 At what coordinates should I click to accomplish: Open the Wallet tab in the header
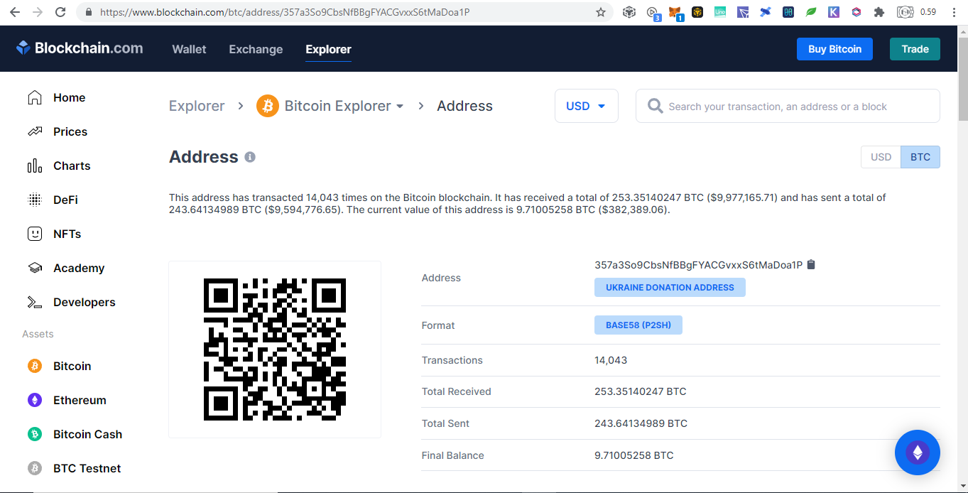click(189, 49)
